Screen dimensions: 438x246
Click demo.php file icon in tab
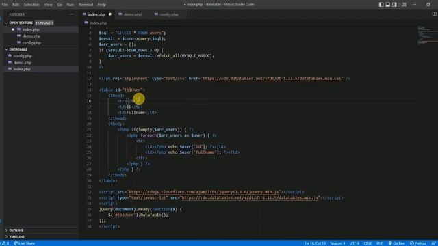[120, 14]
